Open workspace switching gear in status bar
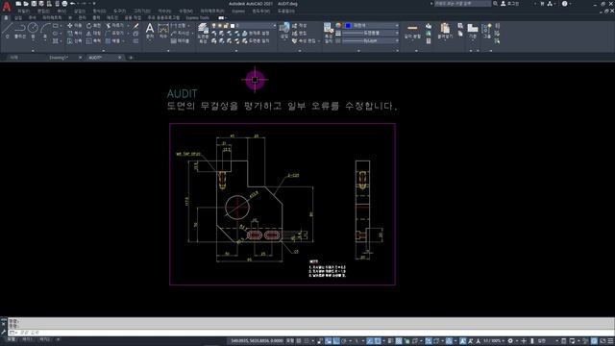This screenshot has height=346, width=615. [510, 341]
